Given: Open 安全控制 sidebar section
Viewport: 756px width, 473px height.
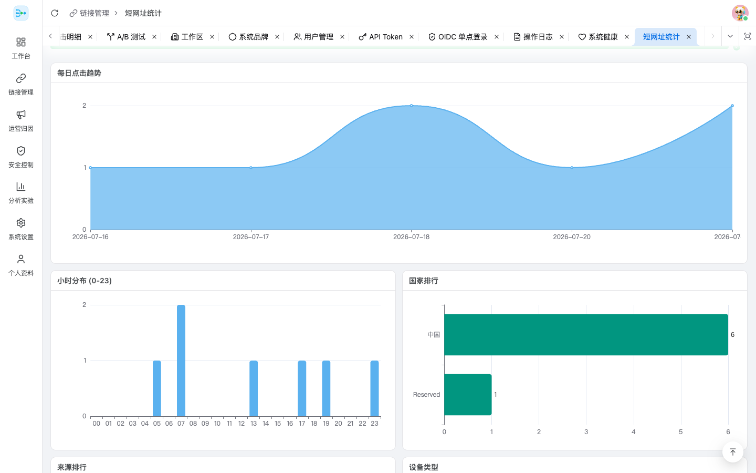Looking at the screenshot, I should point(21,157).
